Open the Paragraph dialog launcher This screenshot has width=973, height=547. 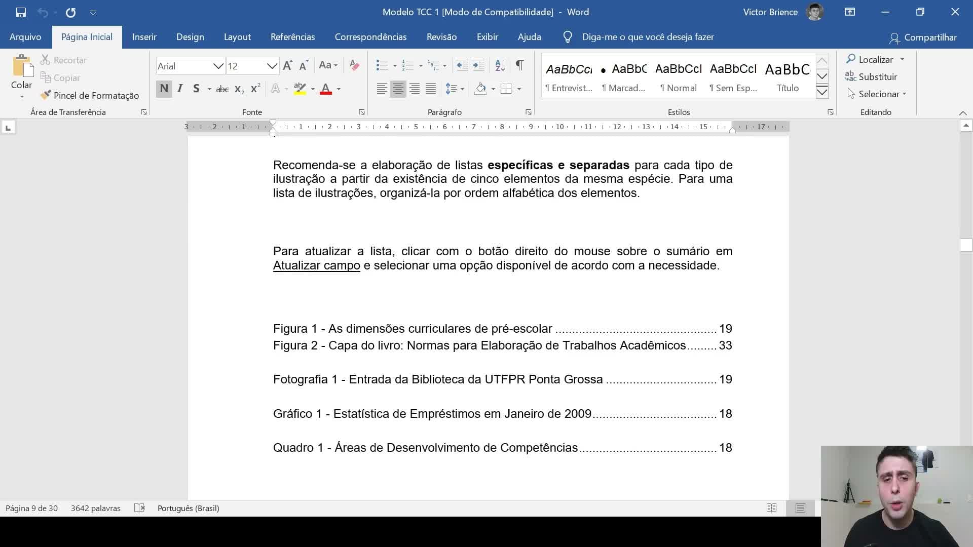point(528,112)
